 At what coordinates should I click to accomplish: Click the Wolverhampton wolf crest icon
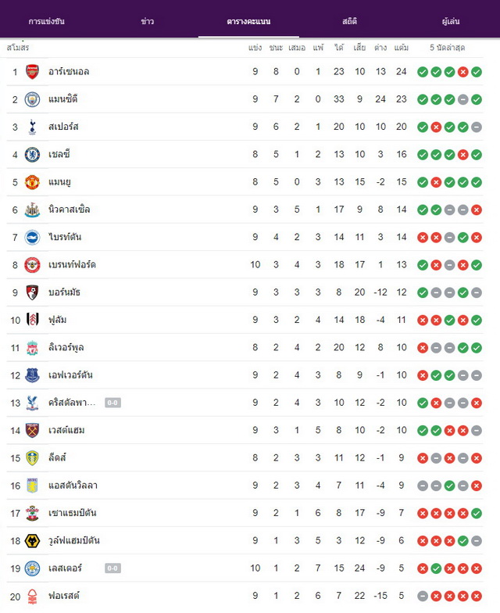point(33,541)
